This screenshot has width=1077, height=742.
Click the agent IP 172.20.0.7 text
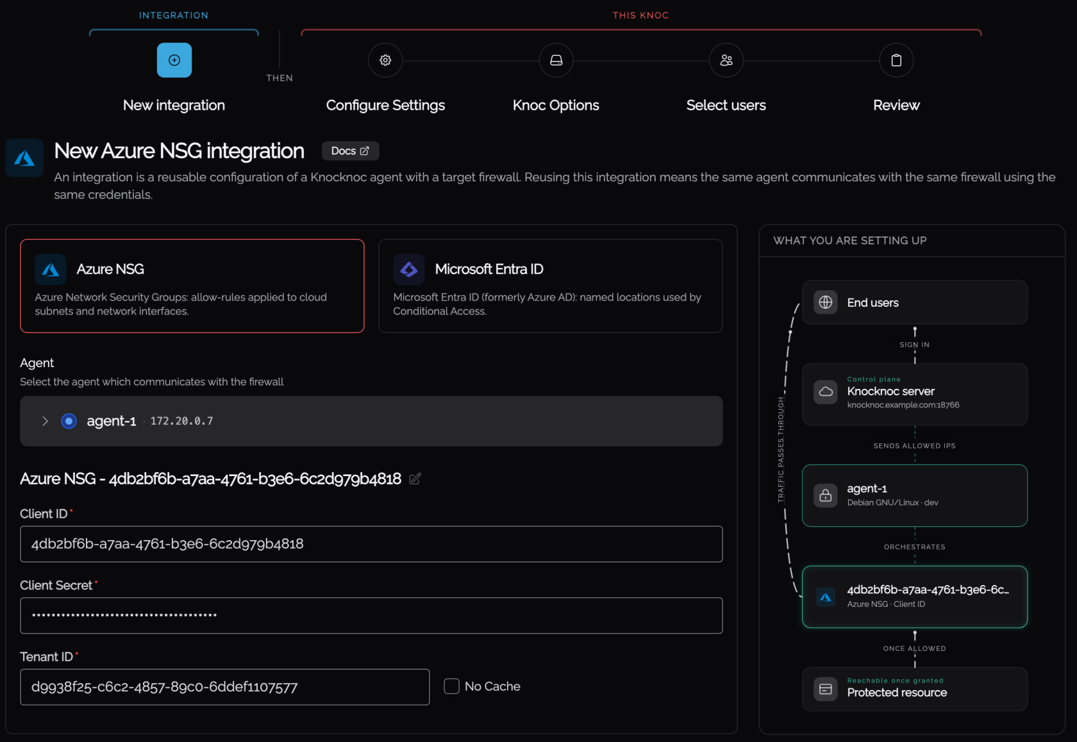[x=181, y=421]
